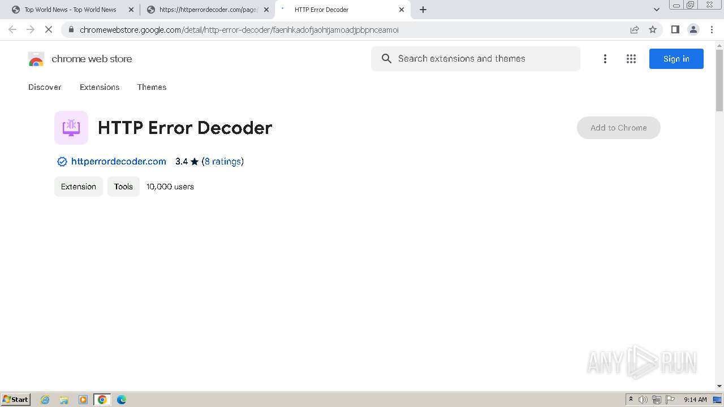
Task: Close the HTTP Error Decoder tab
Action: tap(402, 10)
